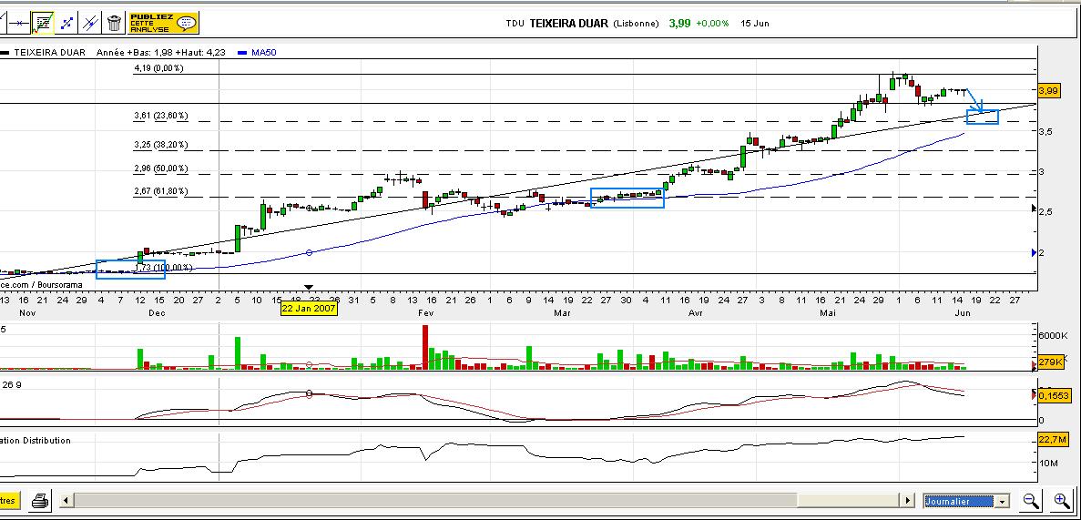Click the scrollbar left arrow
The image size is (1081, 520).
[66, 501]
